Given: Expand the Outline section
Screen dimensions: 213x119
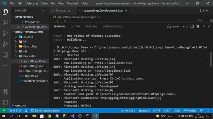Looking at the screenshot, I should click(30, 105).
